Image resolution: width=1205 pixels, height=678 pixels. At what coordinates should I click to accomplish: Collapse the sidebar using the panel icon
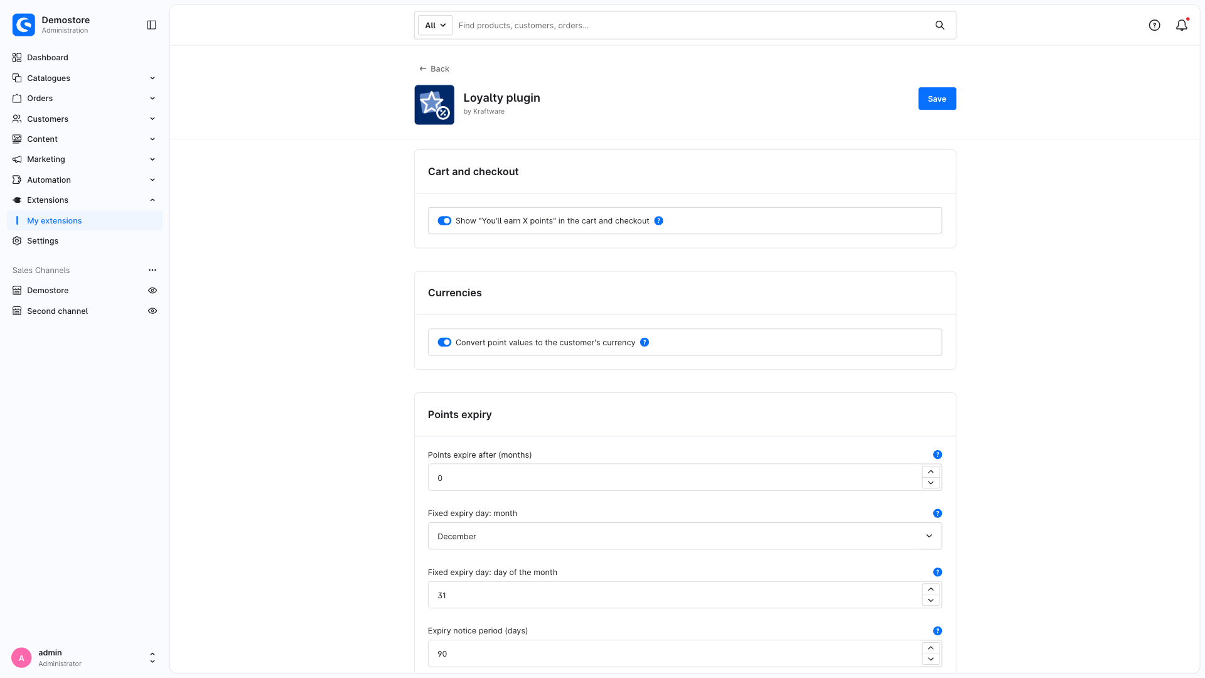(x=151, y=25)
